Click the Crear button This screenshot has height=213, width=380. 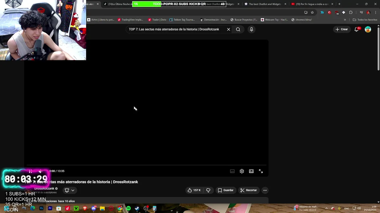(342, 29)
